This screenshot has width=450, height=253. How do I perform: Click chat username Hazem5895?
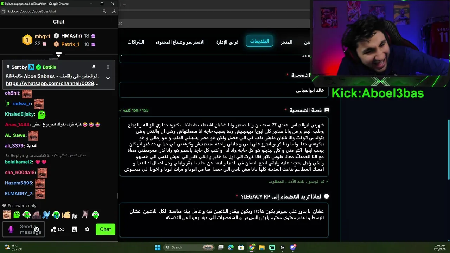(x=19, y=183)
